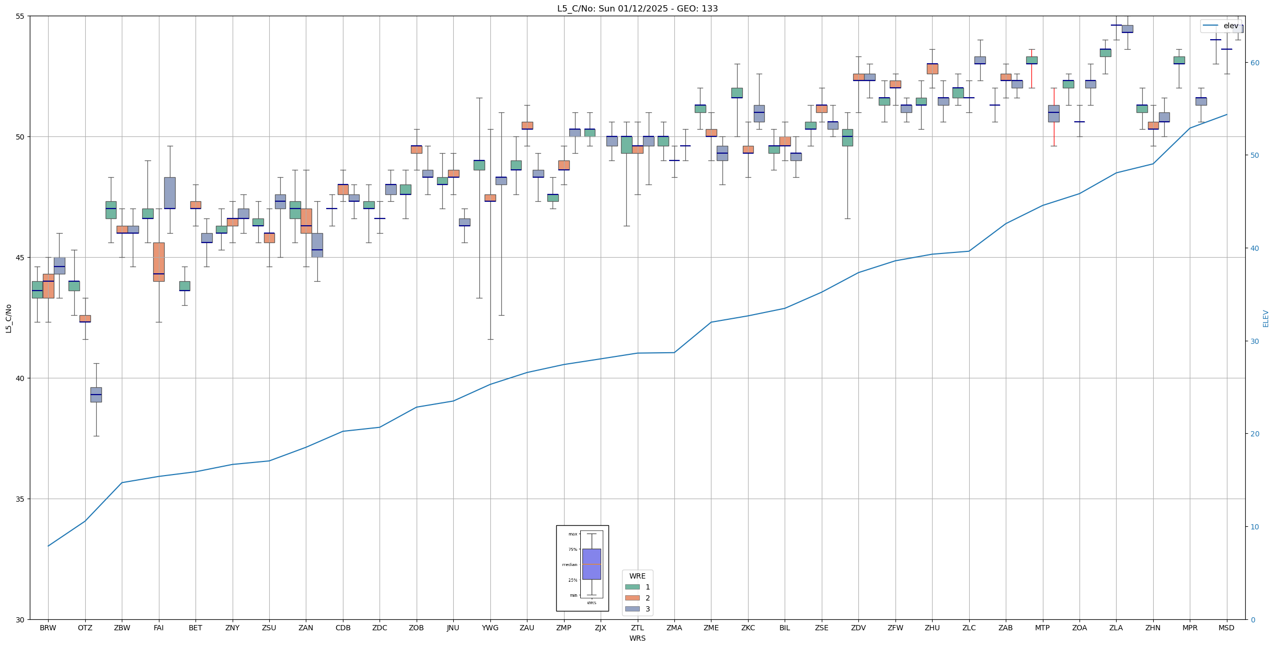Click the BRW label on x-axis
The image size is (1275, 647).
click(x=48, y=628)
